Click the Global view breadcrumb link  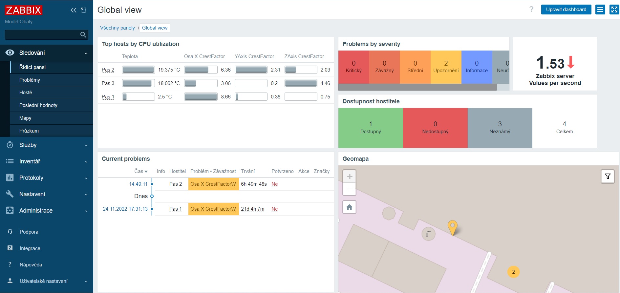click(155, 28)
